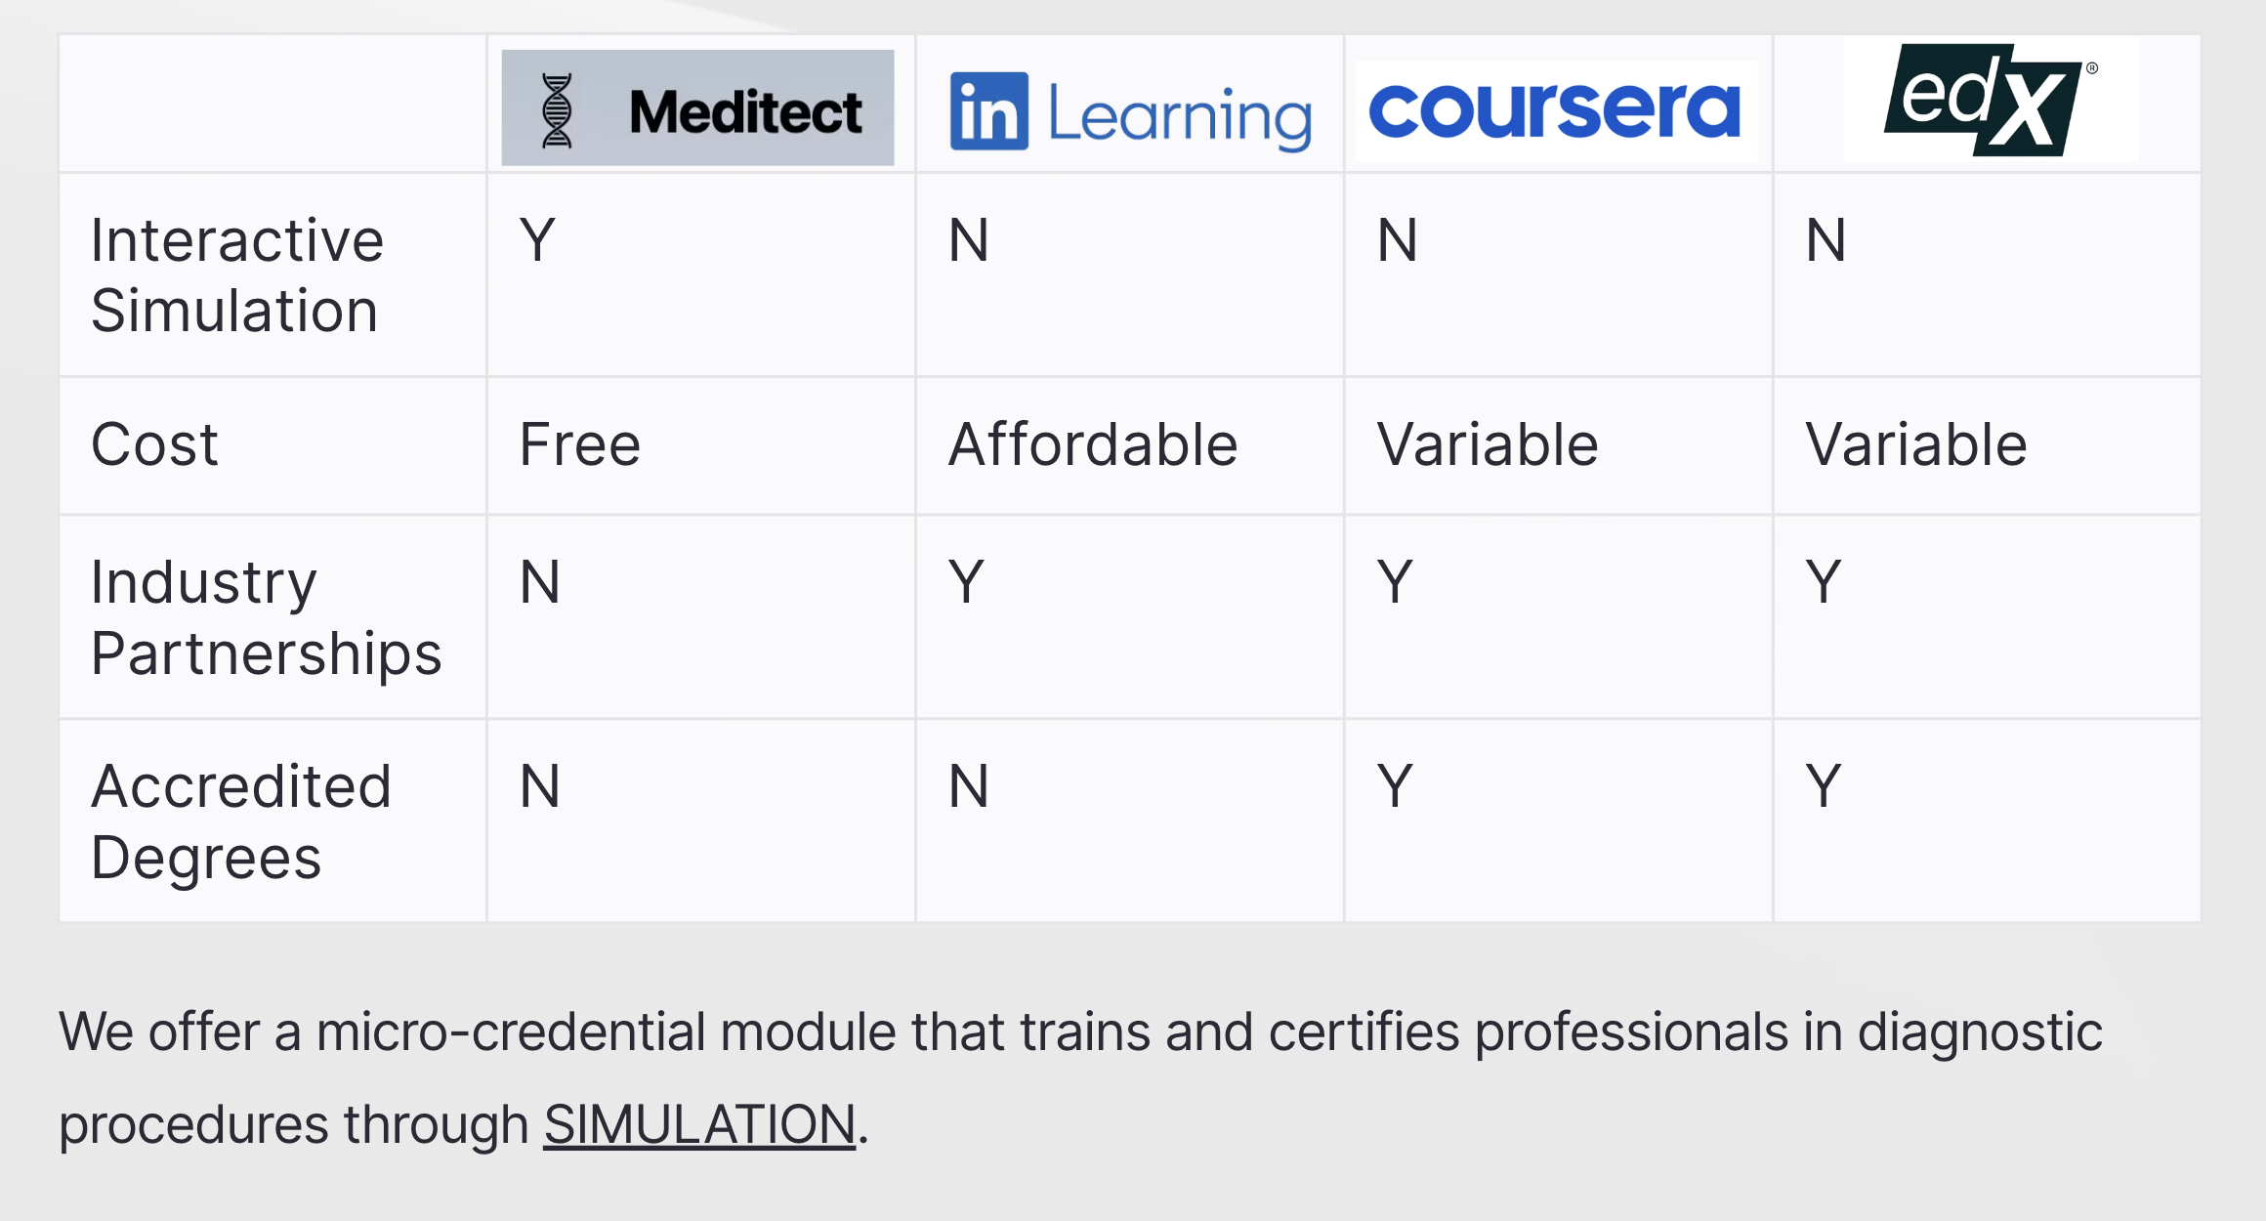Select the "Interactive Simulation" row header

[236, 275]
